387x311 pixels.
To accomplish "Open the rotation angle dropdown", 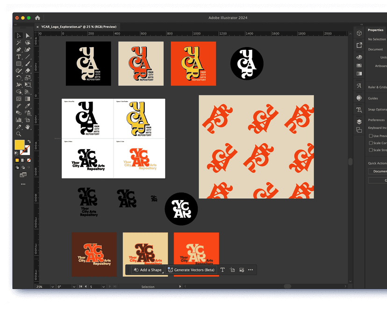I will 74,287.
